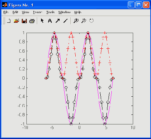Click the x-axis label -5
This screenshot has height=139, width=151.
coord(52,128)
